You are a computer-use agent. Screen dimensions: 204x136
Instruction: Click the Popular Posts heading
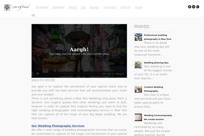click(142, 27)
